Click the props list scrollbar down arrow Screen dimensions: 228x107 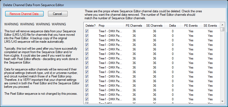click(222, 101)
